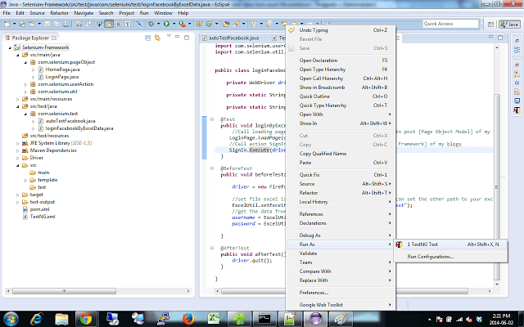Collapse the @BeforeTest method fold marker
The image size is (524, 327).
211,168
